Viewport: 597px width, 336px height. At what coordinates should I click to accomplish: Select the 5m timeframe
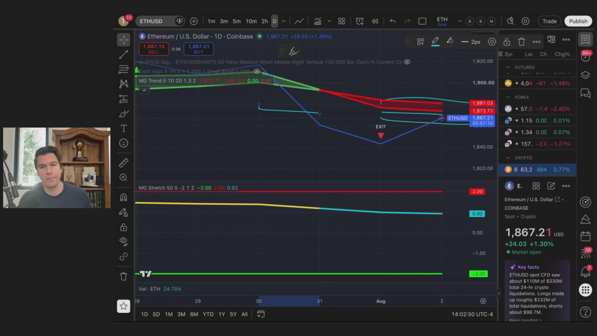pyautogui.click(x=237, y=21)
